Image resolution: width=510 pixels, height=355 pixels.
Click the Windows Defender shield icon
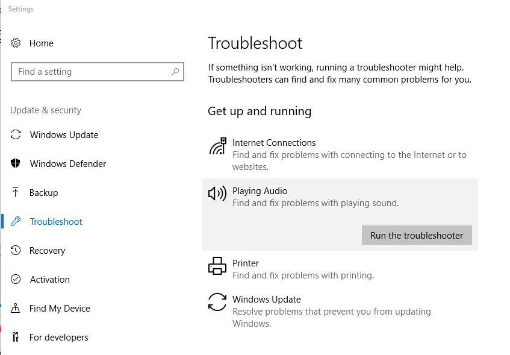coord(17,163)
